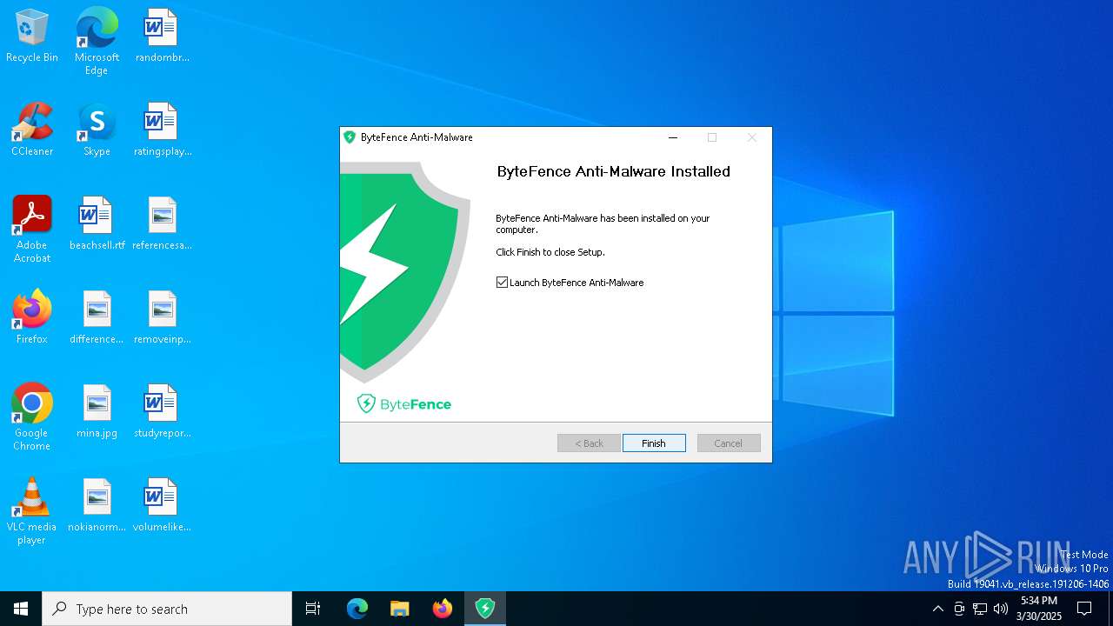Open Task View from the taskbar
Image resolution: width=1113 pixels, height=626 pixels.
pyautogui.click(x=313, y=609)
